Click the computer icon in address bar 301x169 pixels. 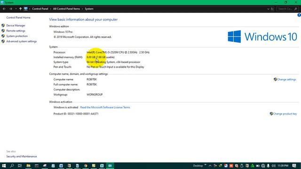tap(26, 9)
